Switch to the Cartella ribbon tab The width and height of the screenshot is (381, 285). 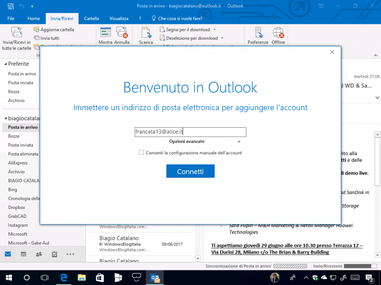point(91,19)
